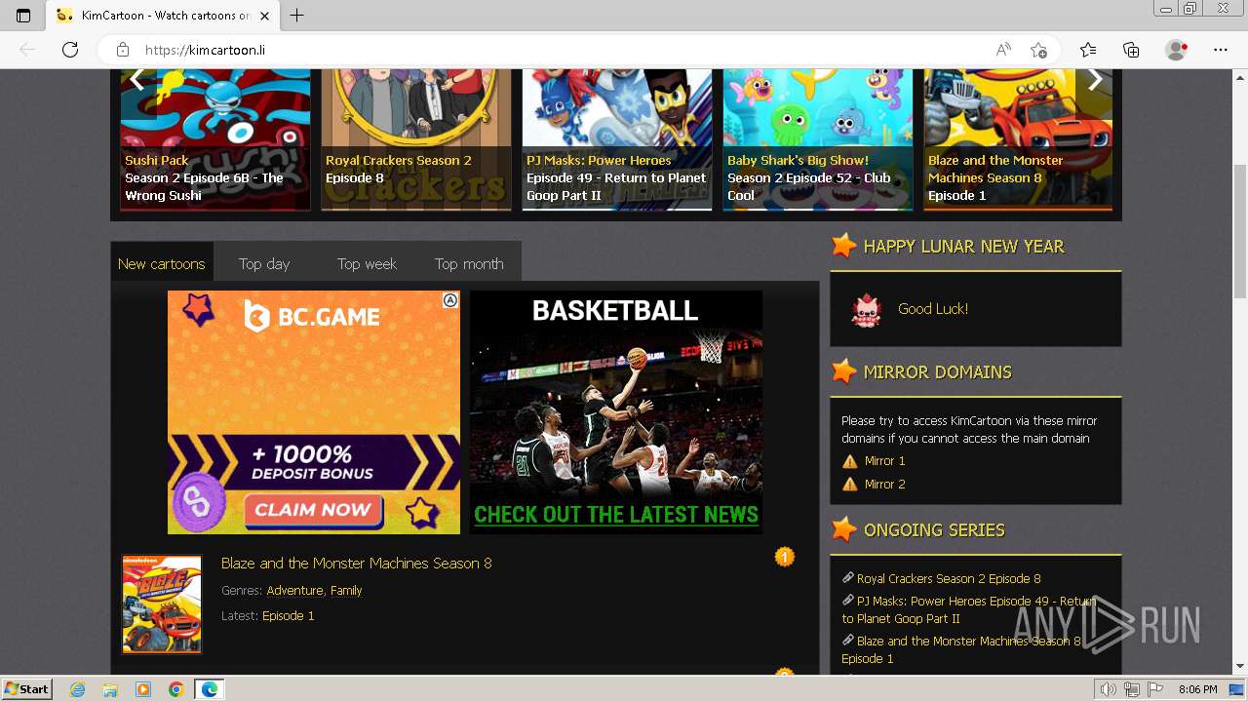The image size is (1248, 702).
Task: Open media player from taskbar
Action: [143, 689]
